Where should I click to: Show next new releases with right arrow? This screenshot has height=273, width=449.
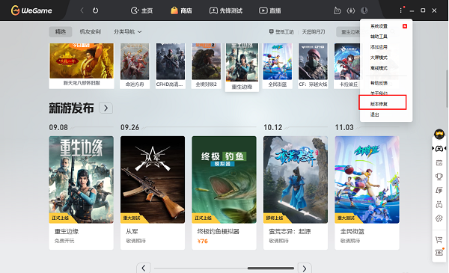tap(305, 268)
